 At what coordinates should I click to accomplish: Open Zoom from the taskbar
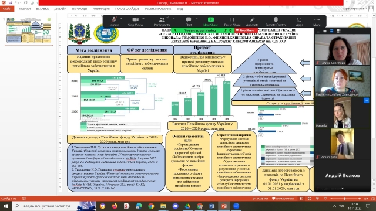click(x=236, y=206)
